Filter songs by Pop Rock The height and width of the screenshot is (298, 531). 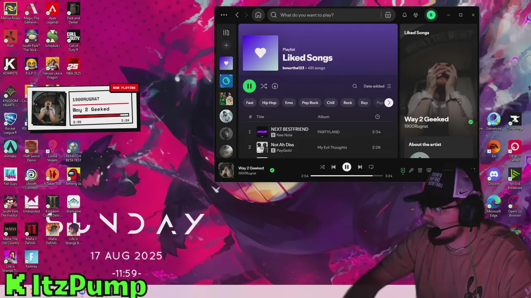click(310, 103)
